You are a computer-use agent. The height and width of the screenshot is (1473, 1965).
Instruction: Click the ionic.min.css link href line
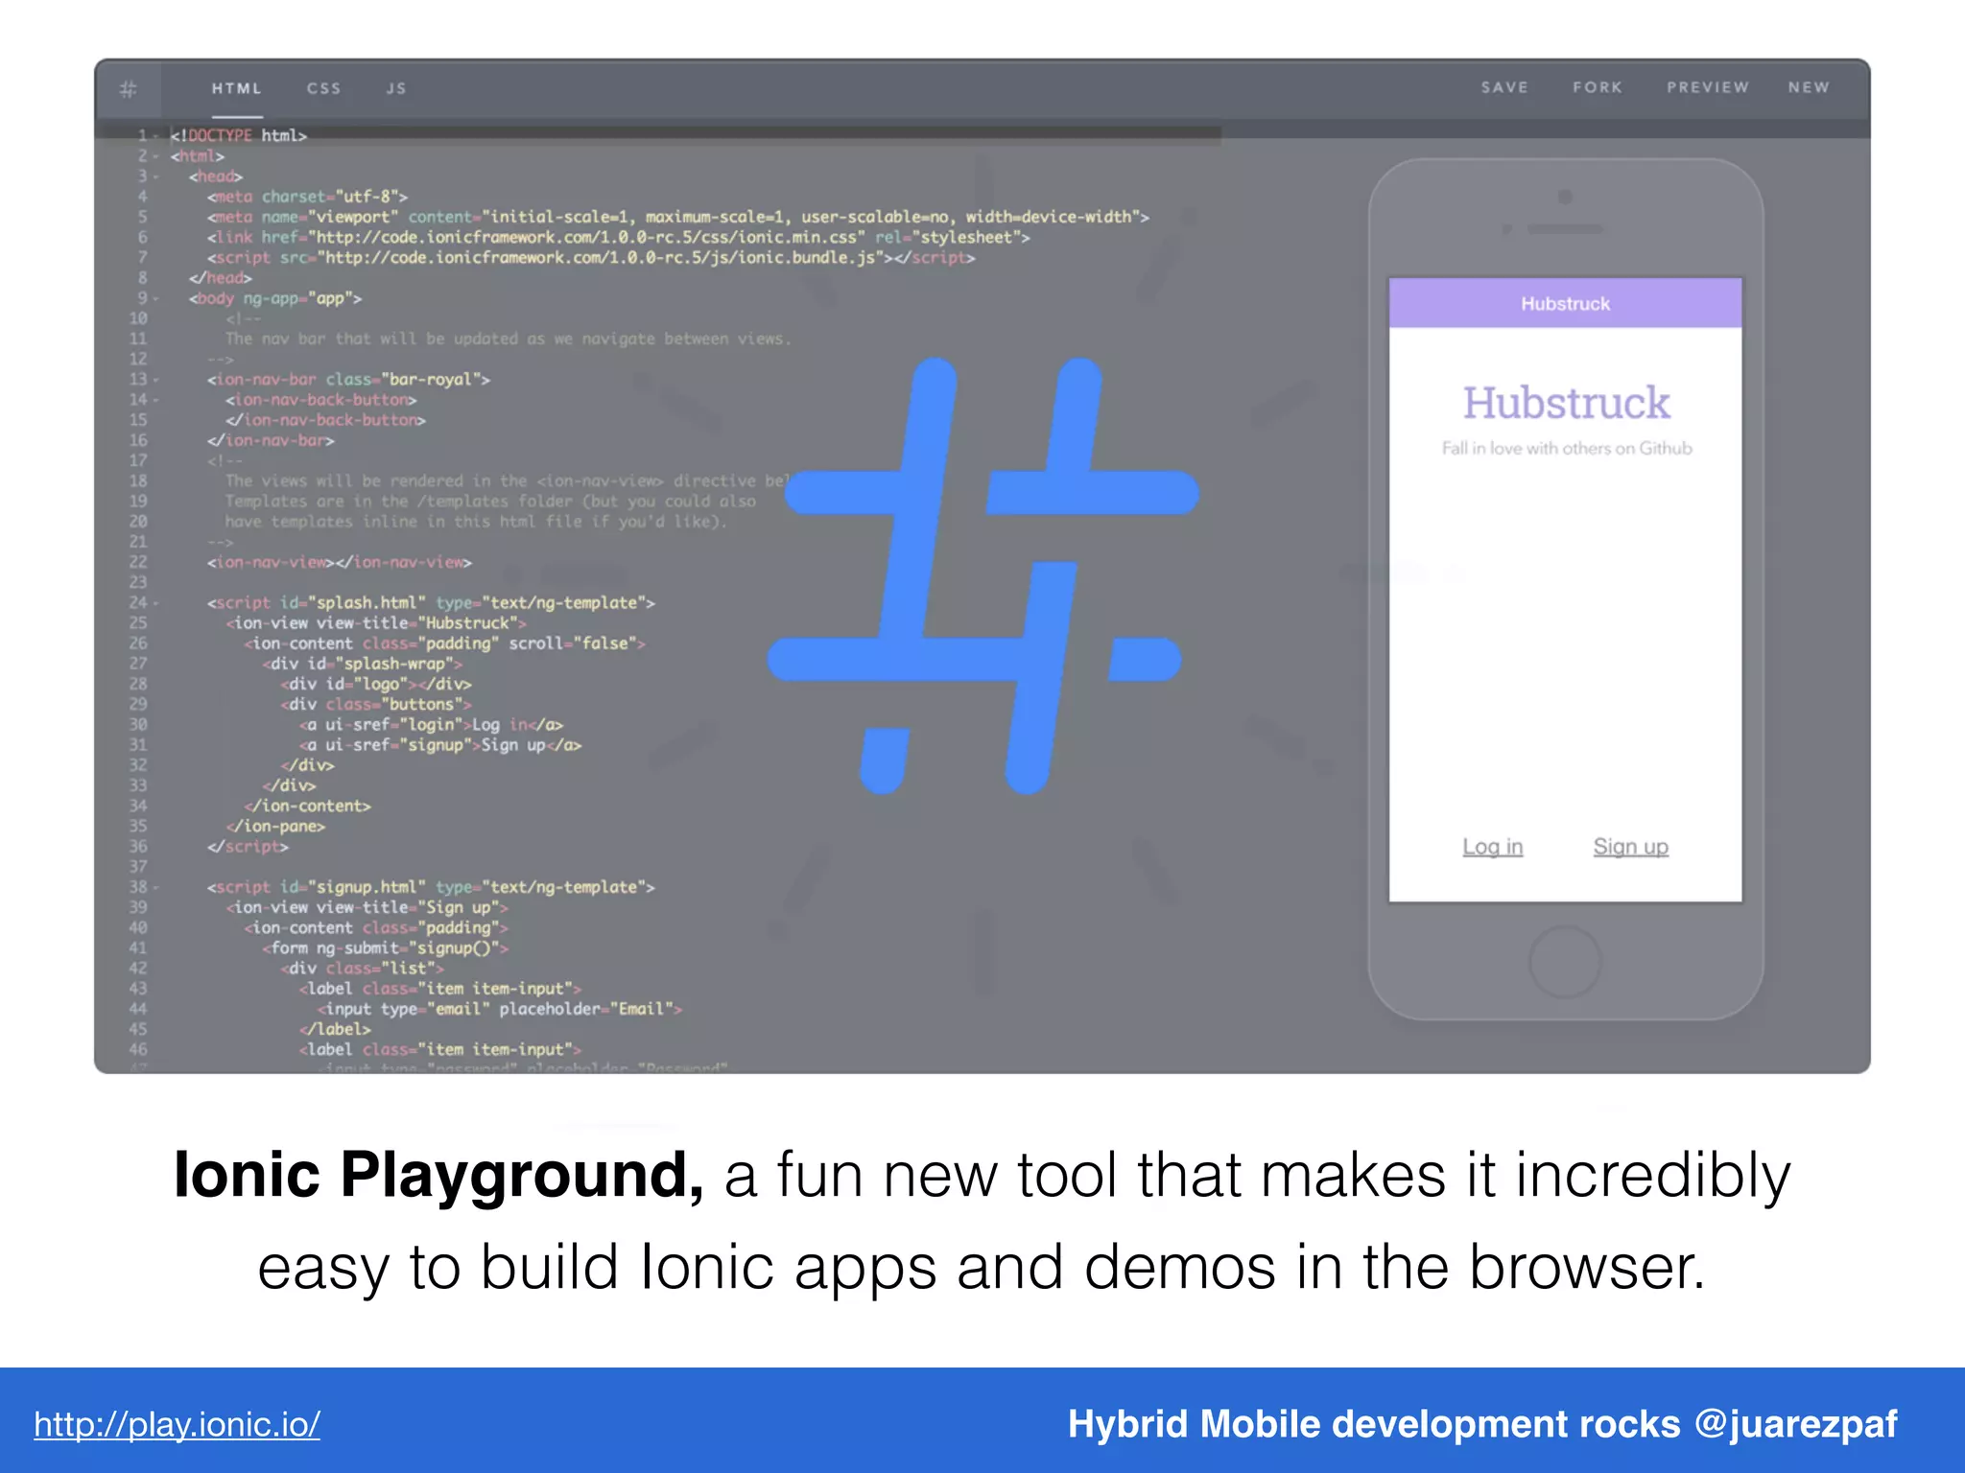pos(618,237)
